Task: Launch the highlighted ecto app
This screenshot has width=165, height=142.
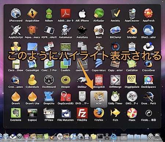Action: click(99, 99)
